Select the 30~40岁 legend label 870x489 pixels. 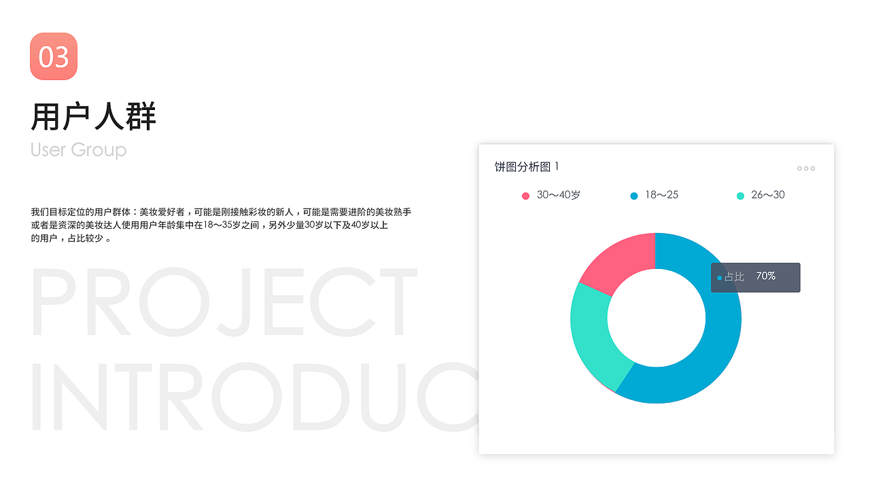[559, 195]
